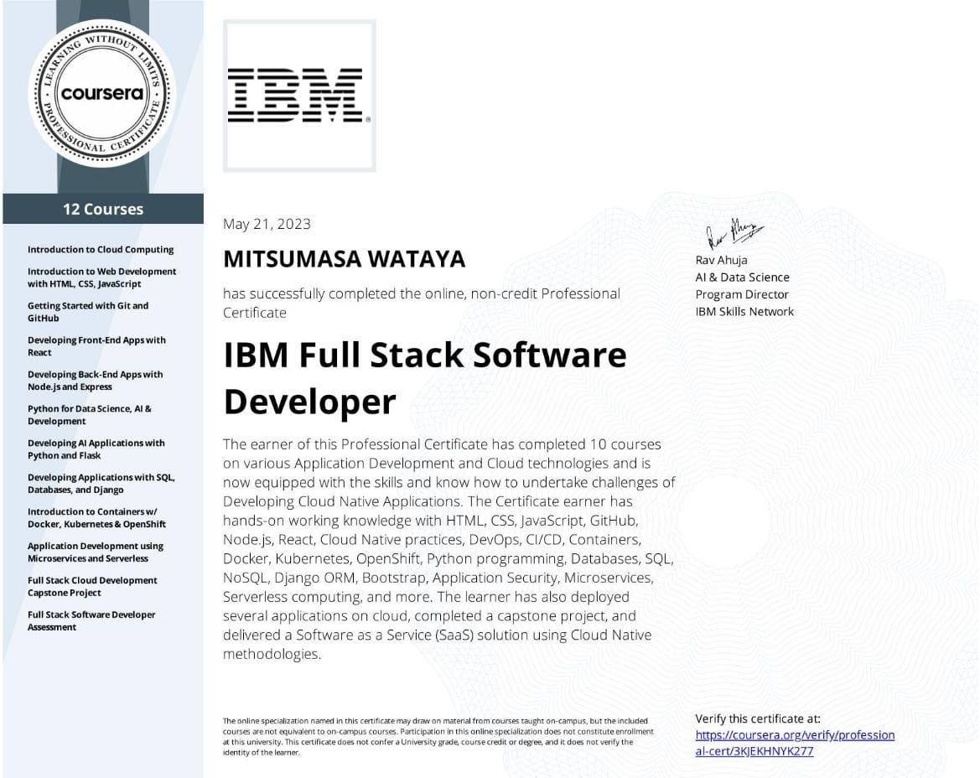Click the name MITSUMASA WATAYA
Screen dimensions: 980x778
coord(345,259)
